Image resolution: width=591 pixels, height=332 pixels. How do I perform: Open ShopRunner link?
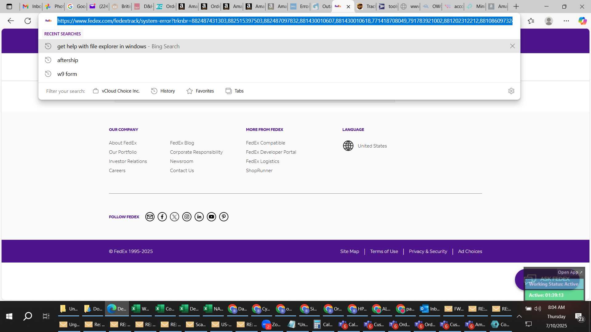pos(259,171)
